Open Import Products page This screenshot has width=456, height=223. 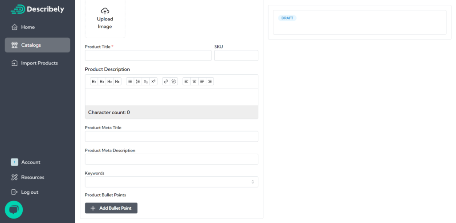[37, 63]
